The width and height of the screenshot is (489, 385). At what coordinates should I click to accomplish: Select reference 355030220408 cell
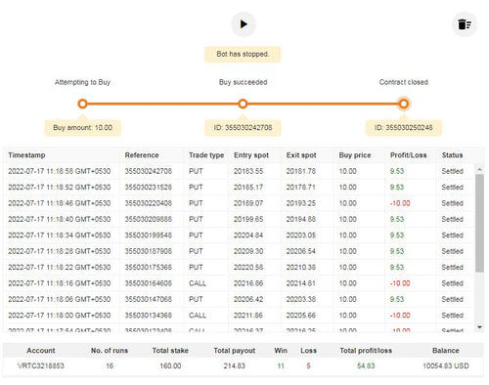pyautogui.click(x=149, y=203)
